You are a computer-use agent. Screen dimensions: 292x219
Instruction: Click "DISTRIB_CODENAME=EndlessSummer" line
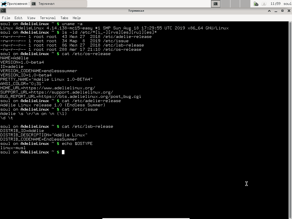pyautogui.click(x=39, y=139)
